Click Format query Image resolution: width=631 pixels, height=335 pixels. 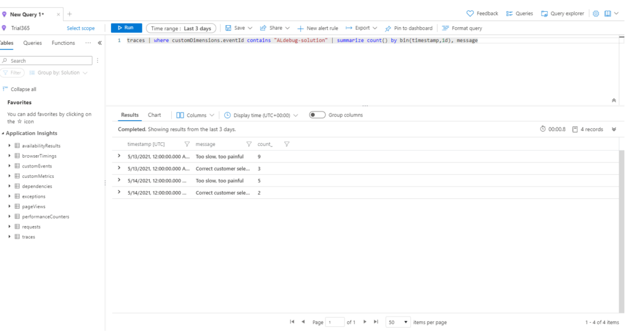click(x=462, y=28)
